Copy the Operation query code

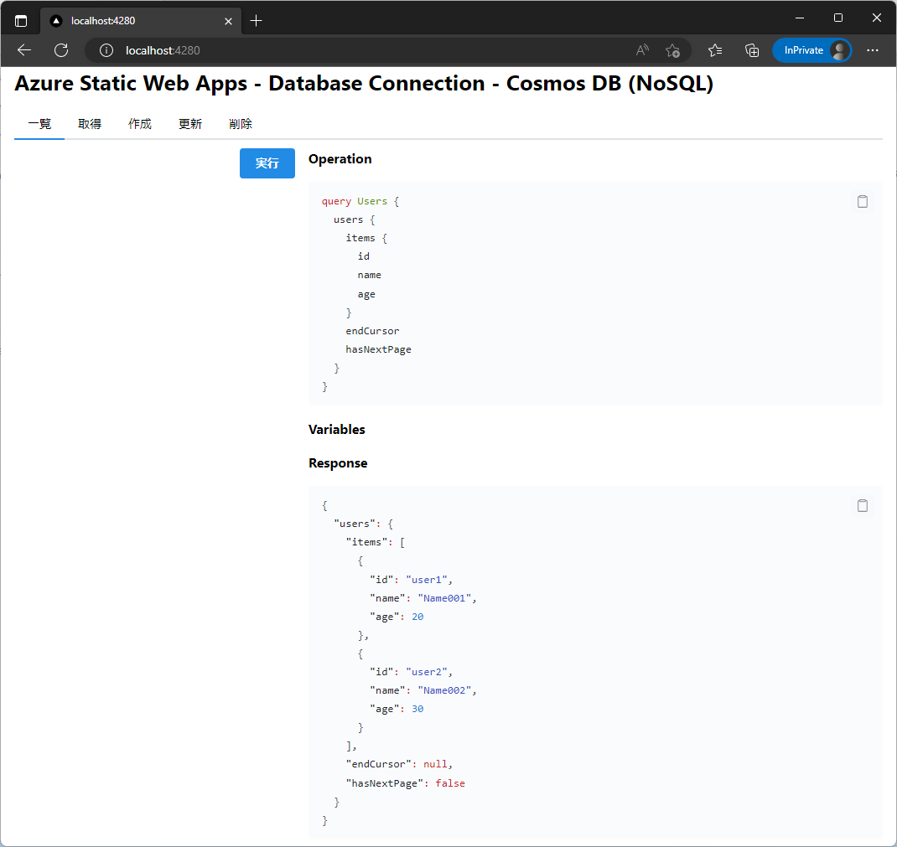click(862, 201)
